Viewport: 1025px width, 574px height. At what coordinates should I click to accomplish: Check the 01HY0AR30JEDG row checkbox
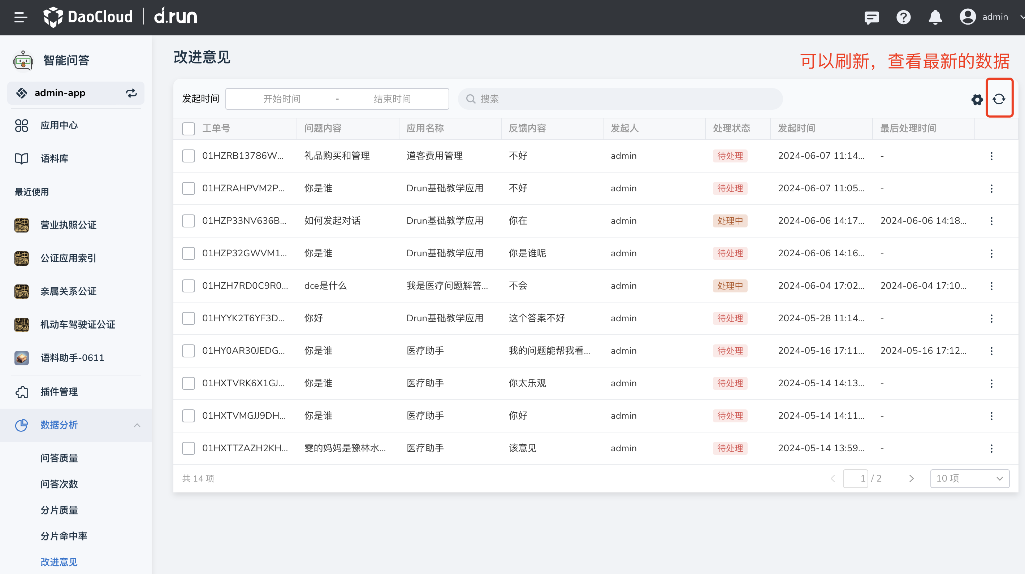pos(188,351)
